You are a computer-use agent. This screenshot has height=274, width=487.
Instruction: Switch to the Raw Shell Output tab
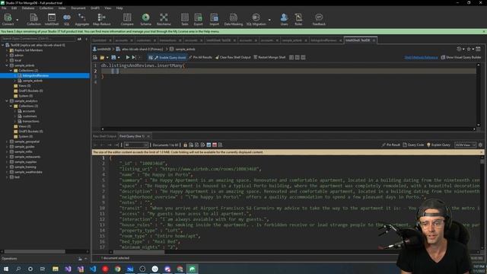tap(104, 136)
